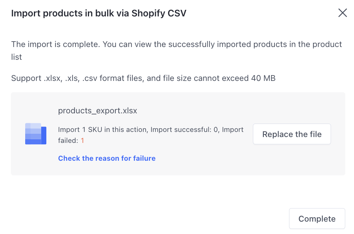Select the products_export.xlsx filename
Image resolution: width=354 pixels, height=234 pixels.
(x=97, y=111)
